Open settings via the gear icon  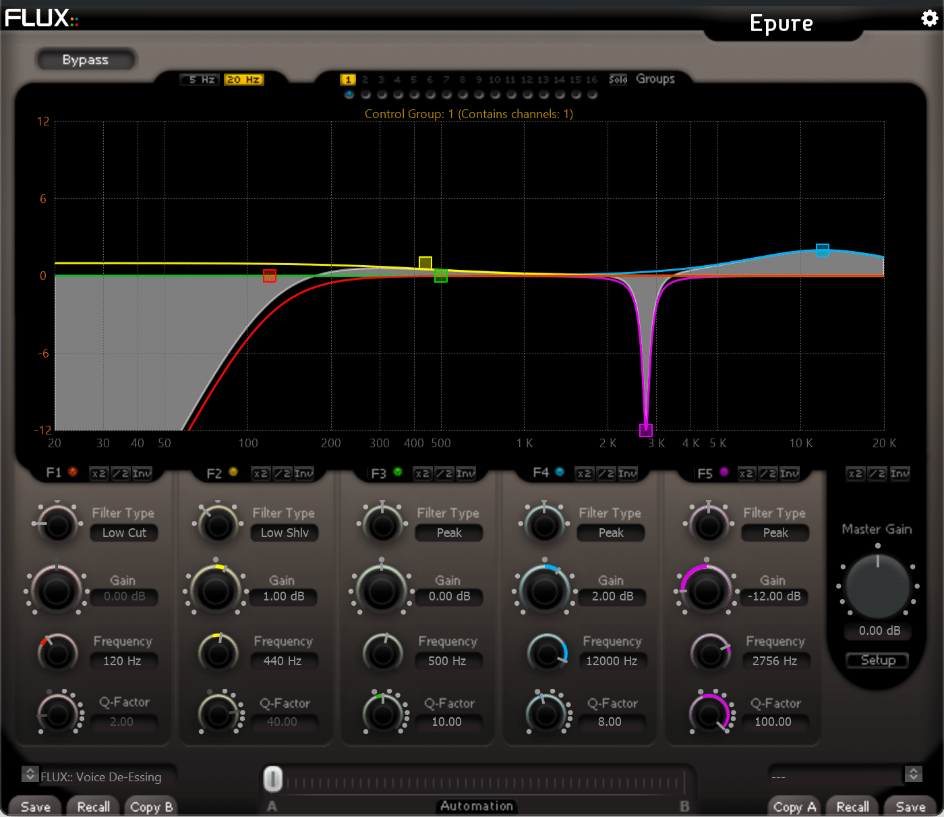coord(929,18)
